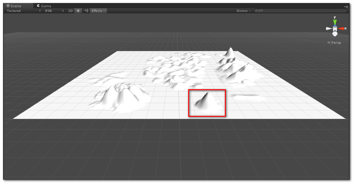The image size is (353, 183).
Task: Toggle scene lighting sun icon
Action: [x=78, y=11]
